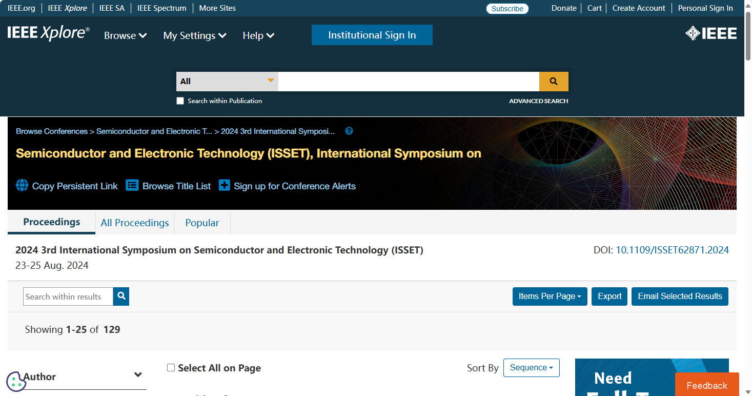Image resolution: width=752 pixels, height=396 pixels.
Task: Click the page vertical scrollbar
Action: 748,36
